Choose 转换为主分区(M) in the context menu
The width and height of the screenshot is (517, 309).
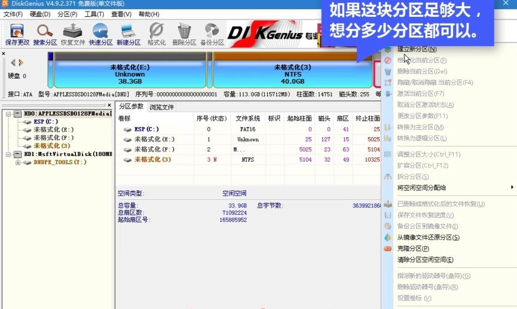(420, 127)
